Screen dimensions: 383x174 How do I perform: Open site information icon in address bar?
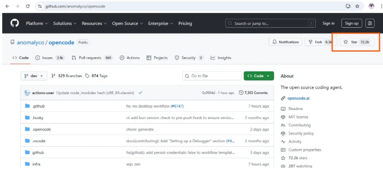point(40,6)
